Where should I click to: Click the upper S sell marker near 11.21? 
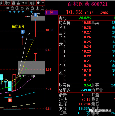35,15
